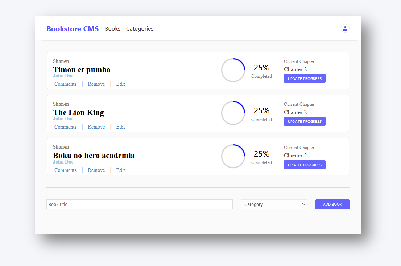The height and width of the screenshot is (266, 401).
Task: Click The Lion King progress circle
Action: pyautogui.click(x=233, y=113)
